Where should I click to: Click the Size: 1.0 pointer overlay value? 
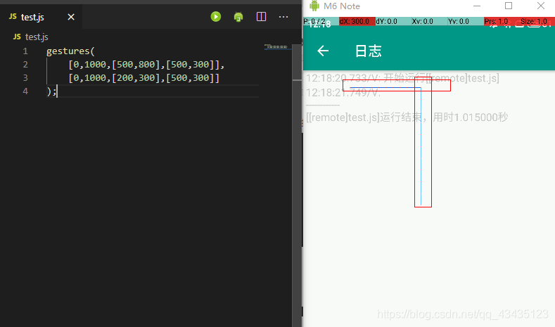click(x=534, y=21)
